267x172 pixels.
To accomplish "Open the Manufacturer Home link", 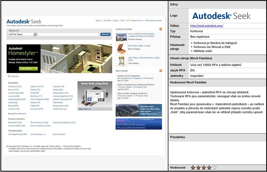I will tap(154, 20).
